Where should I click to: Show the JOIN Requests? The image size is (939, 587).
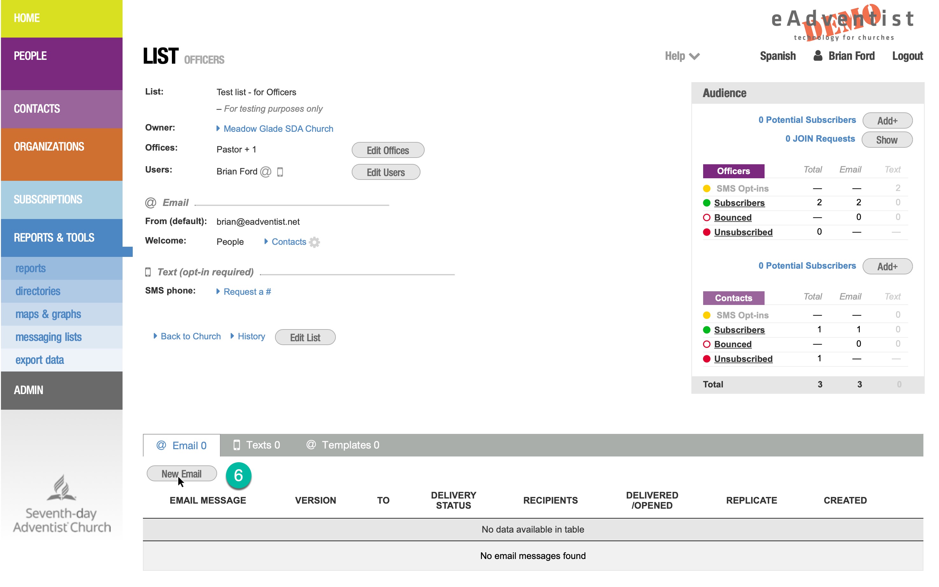click(x=886, y=140)
